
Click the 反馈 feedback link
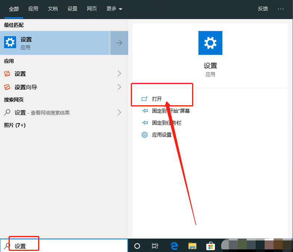(x=263, y=9)
